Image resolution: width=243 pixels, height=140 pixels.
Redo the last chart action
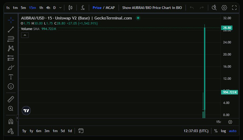[x=202, y=8]
